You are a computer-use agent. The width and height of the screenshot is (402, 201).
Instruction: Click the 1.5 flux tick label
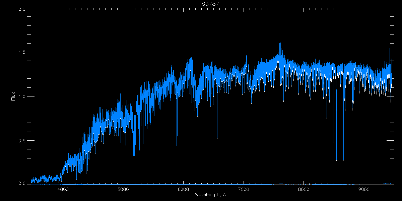click(x=22, y=53)
